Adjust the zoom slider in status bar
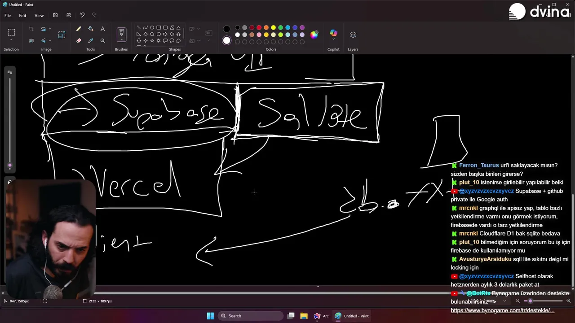This screenshot has height=323, width=575. 543,301
